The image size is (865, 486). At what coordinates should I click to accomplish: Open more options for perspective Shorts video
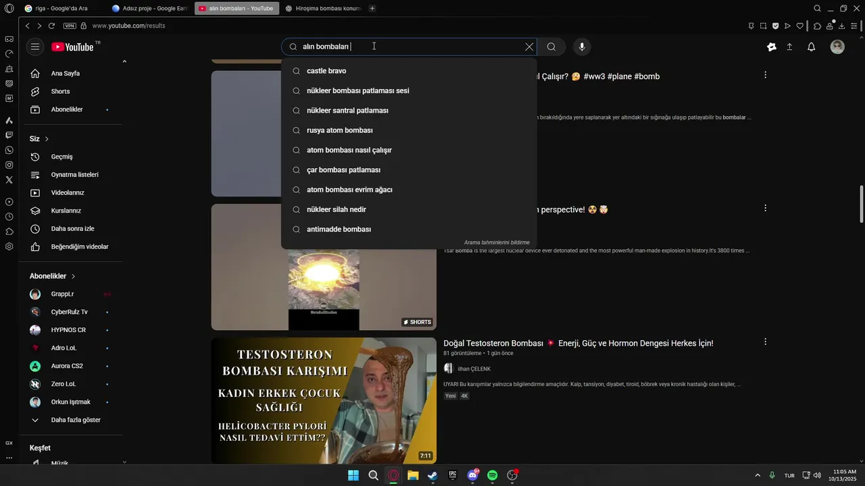tap(765, 208)
